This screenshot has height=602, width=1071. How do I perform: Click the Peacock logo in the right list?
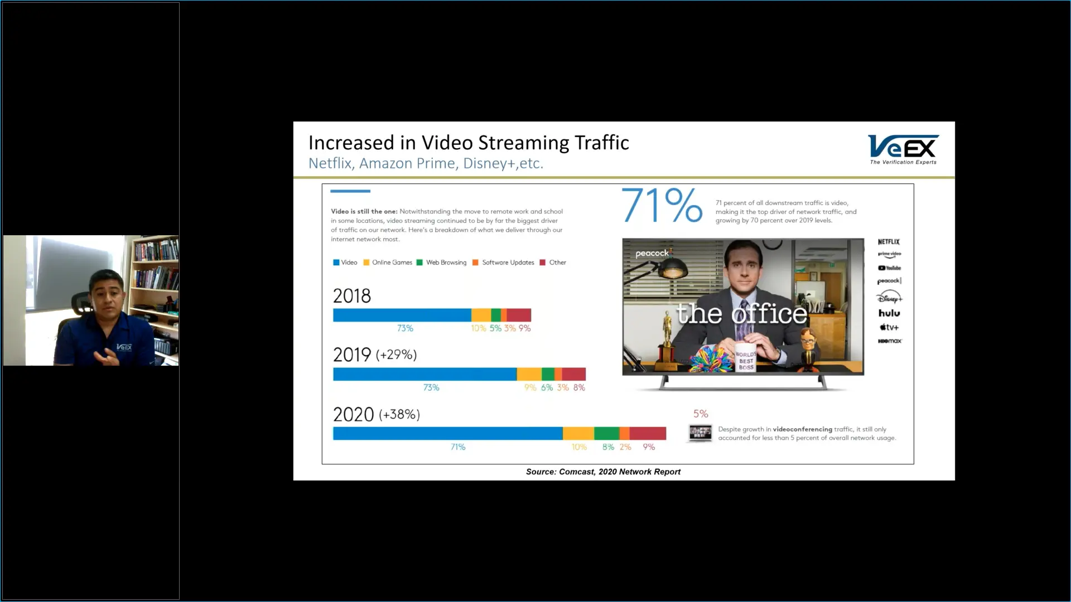[889, 281]
